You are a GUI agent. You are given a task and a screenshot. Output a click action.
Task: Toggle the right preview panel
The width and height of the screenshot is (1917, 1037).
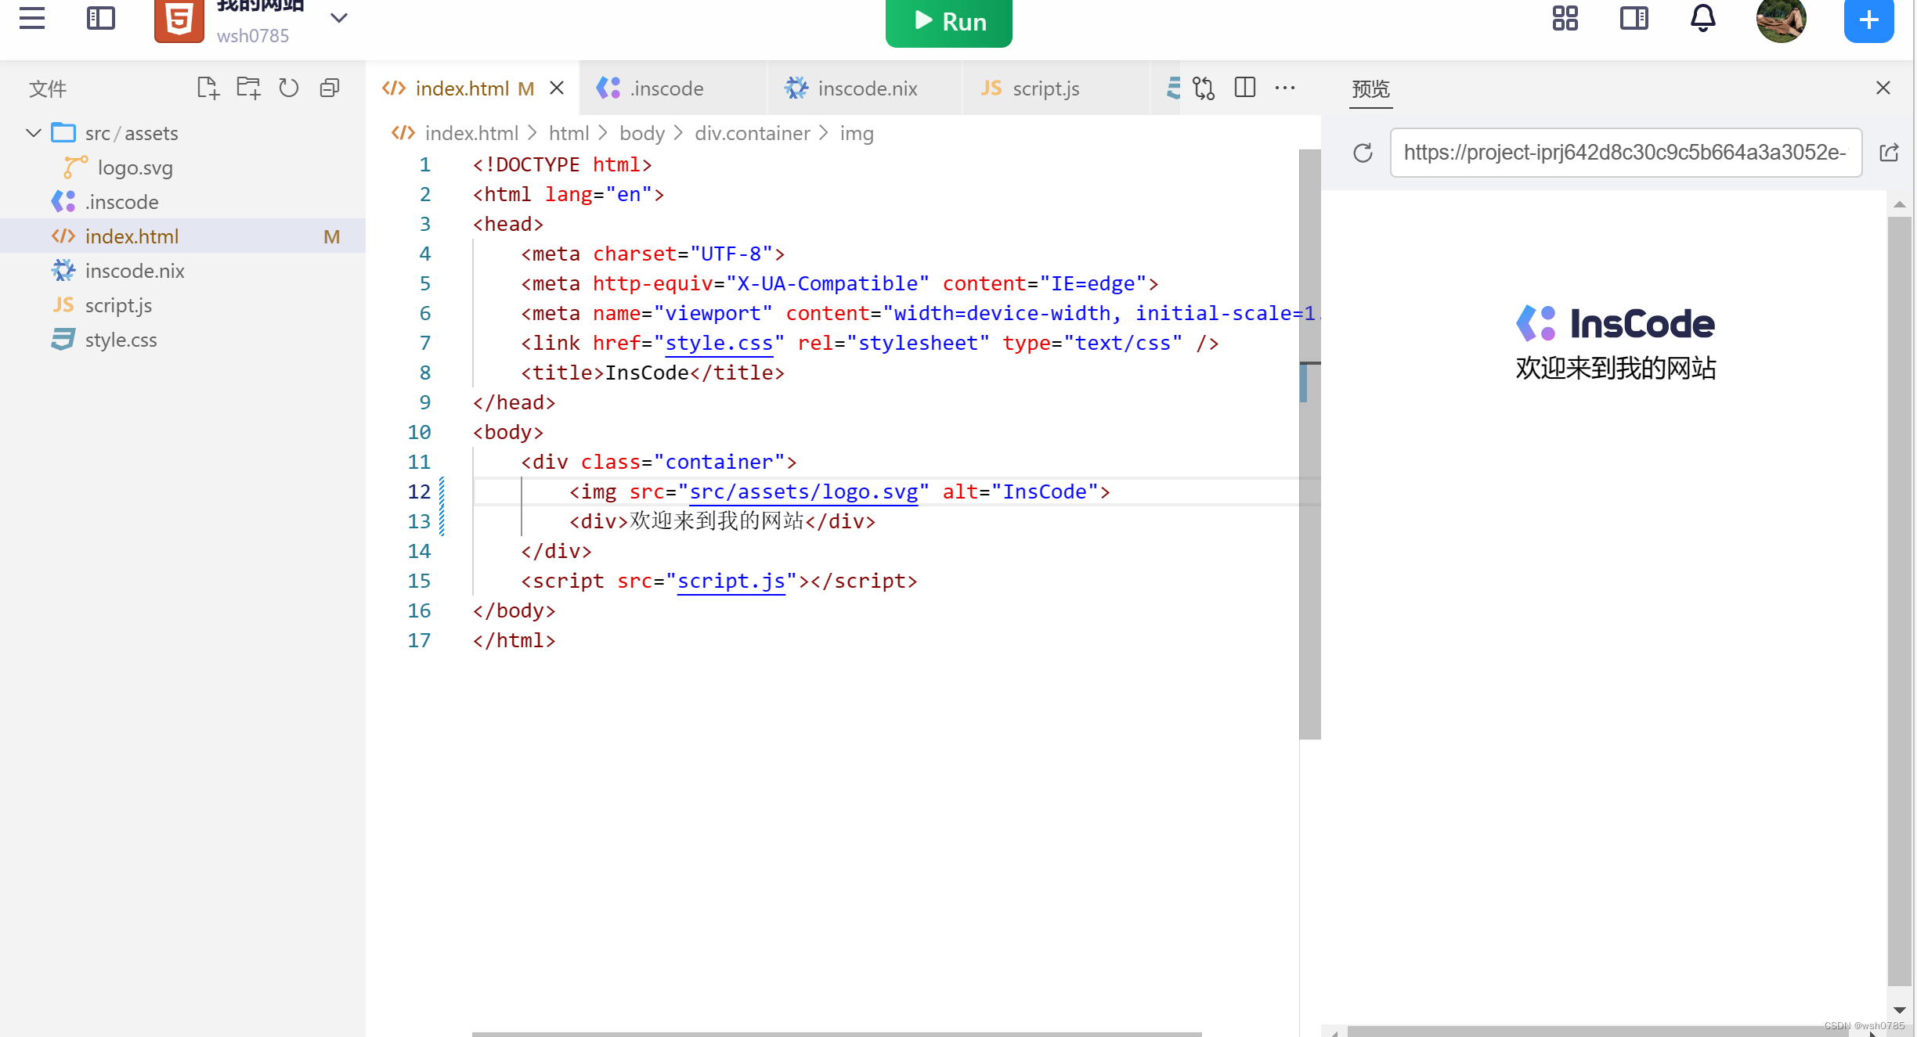click(x=1634, y=19)
